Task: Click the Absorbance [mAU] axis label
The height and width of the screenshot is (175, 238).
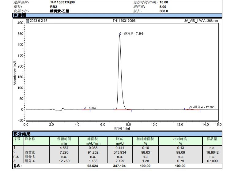Action: (15, 72)
